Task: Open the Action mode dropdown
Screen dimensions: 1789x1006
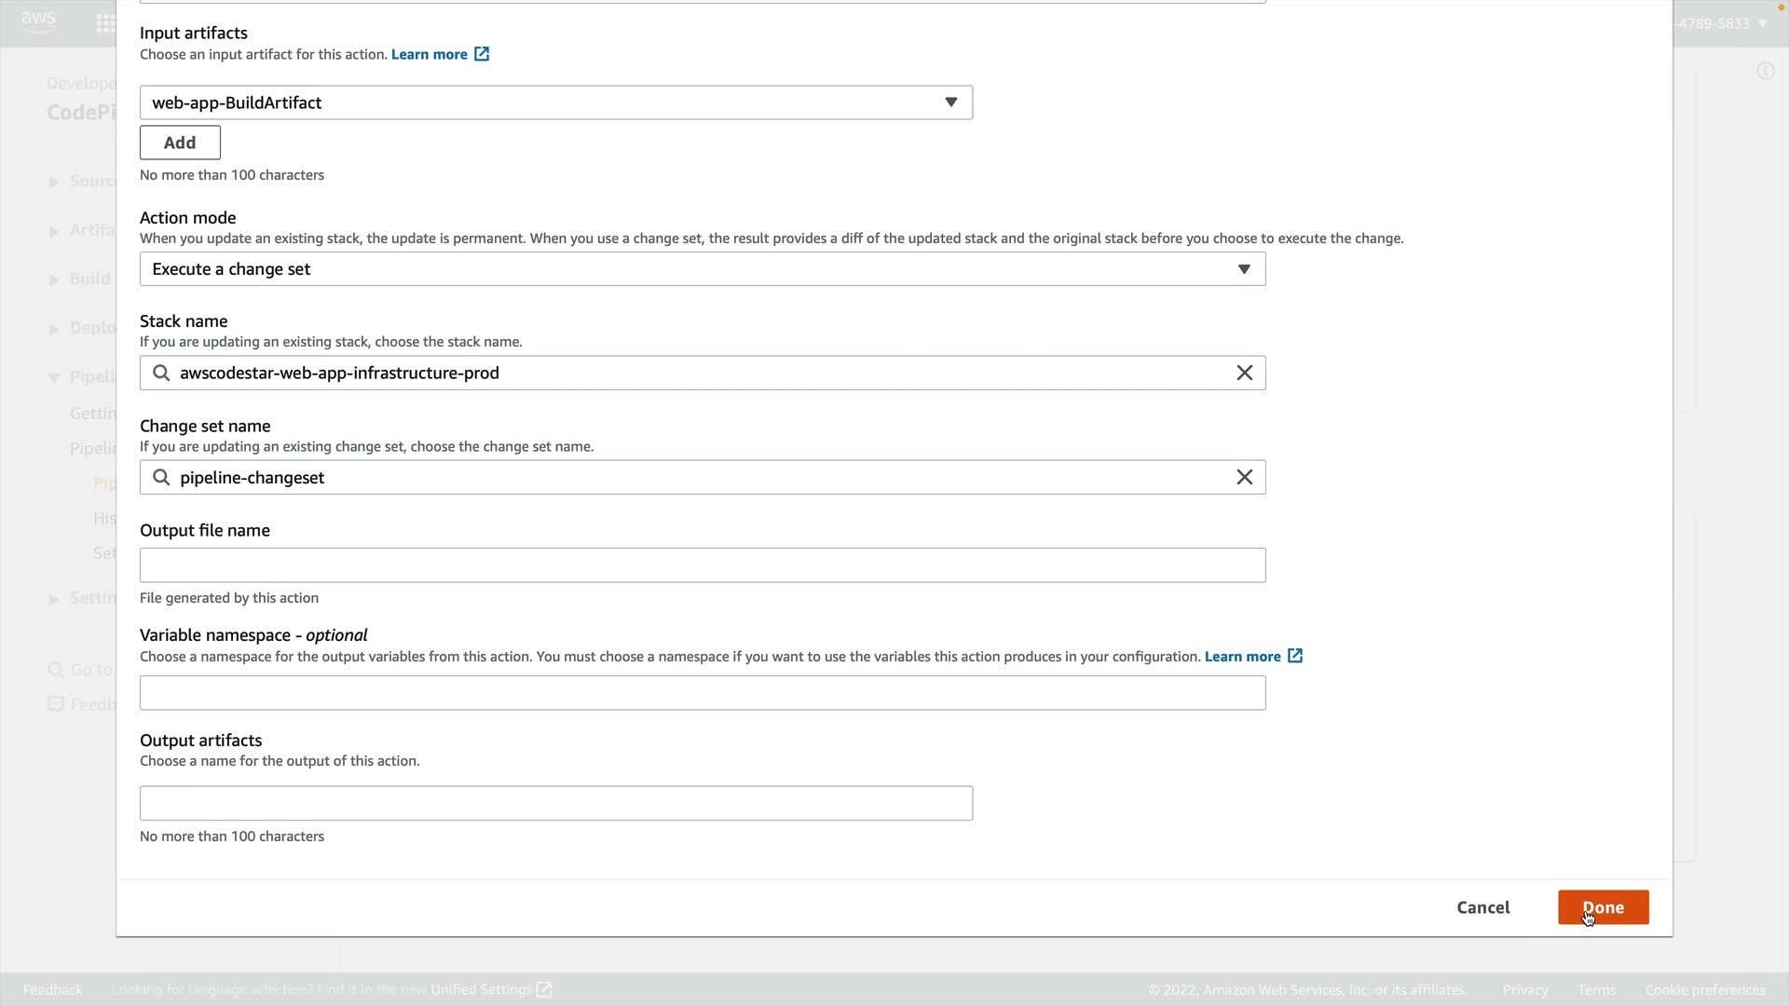Action: pos(703,269)
